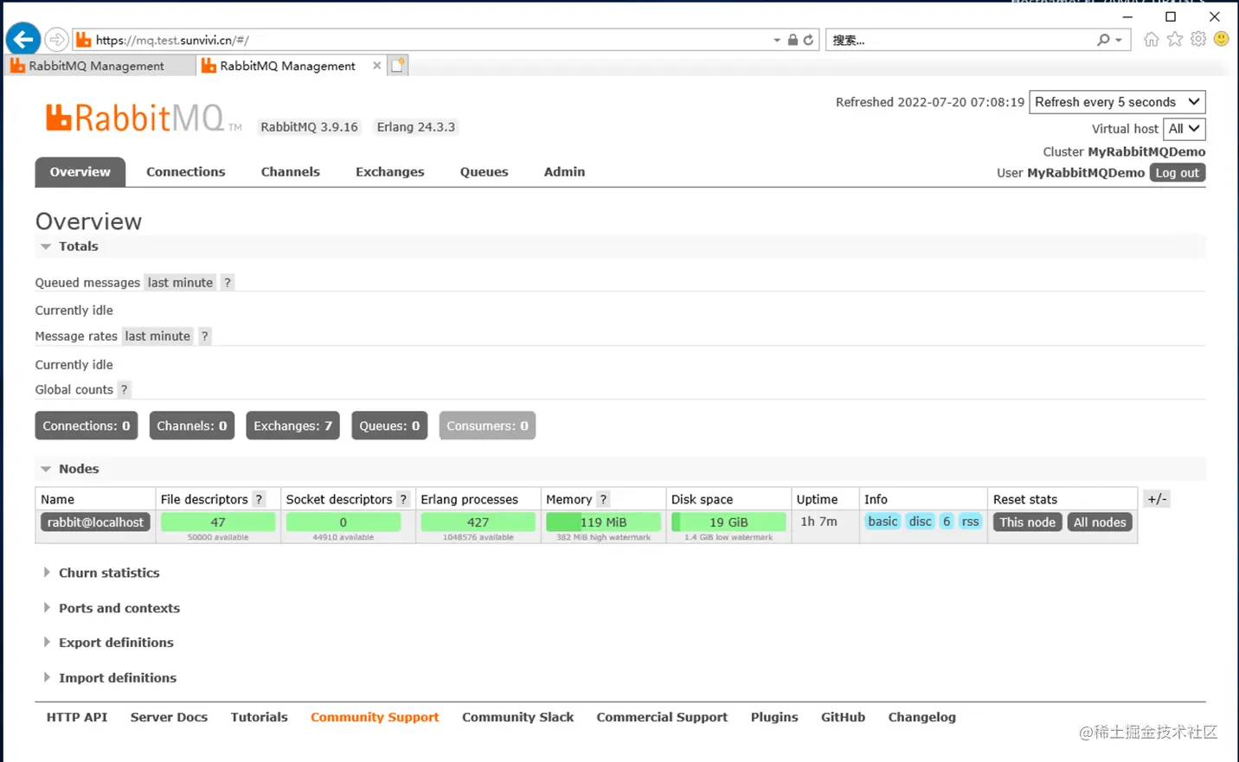This screenshot has height=762, width=1239.
Task: Show help for File descriptors column
Action: (x=259, y=500)
